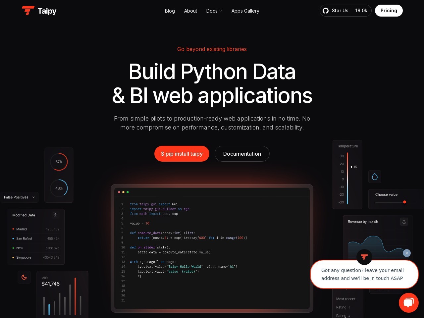The width and height of the screenshot is (424, 318).
Task: Click the chat message about email address
Action: (364, 274)
